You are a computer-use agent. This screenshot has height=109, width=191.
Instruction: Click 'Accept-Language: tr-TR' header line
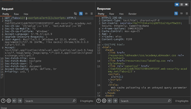pyautogui.click(x=28, y=34)
